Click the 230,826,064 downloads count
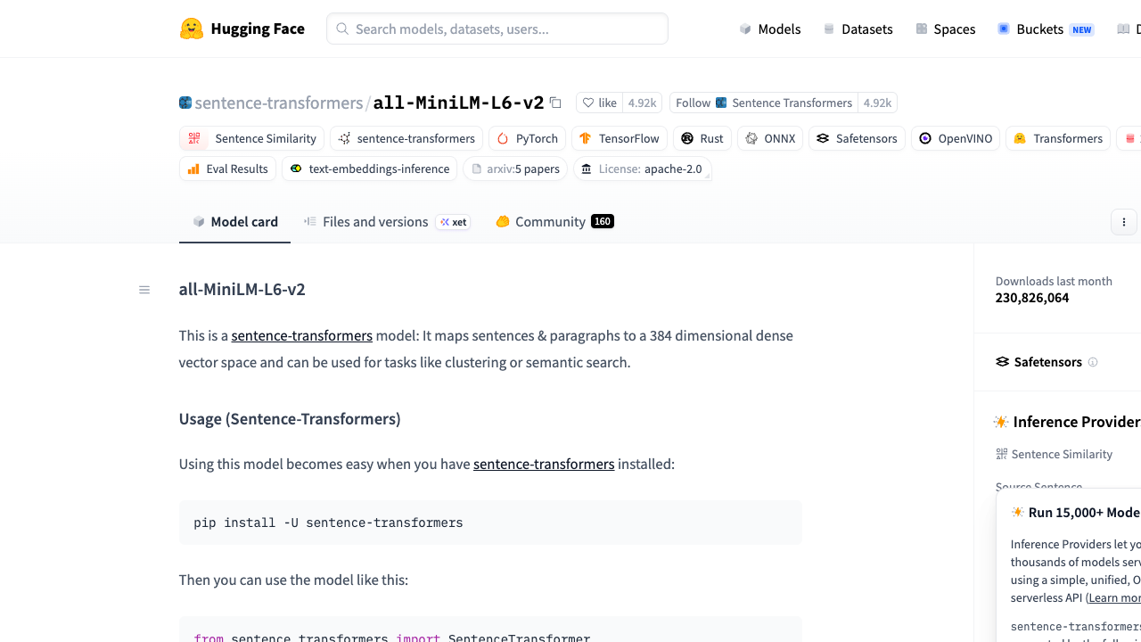1141x642 pixels. click(1032, 298)
